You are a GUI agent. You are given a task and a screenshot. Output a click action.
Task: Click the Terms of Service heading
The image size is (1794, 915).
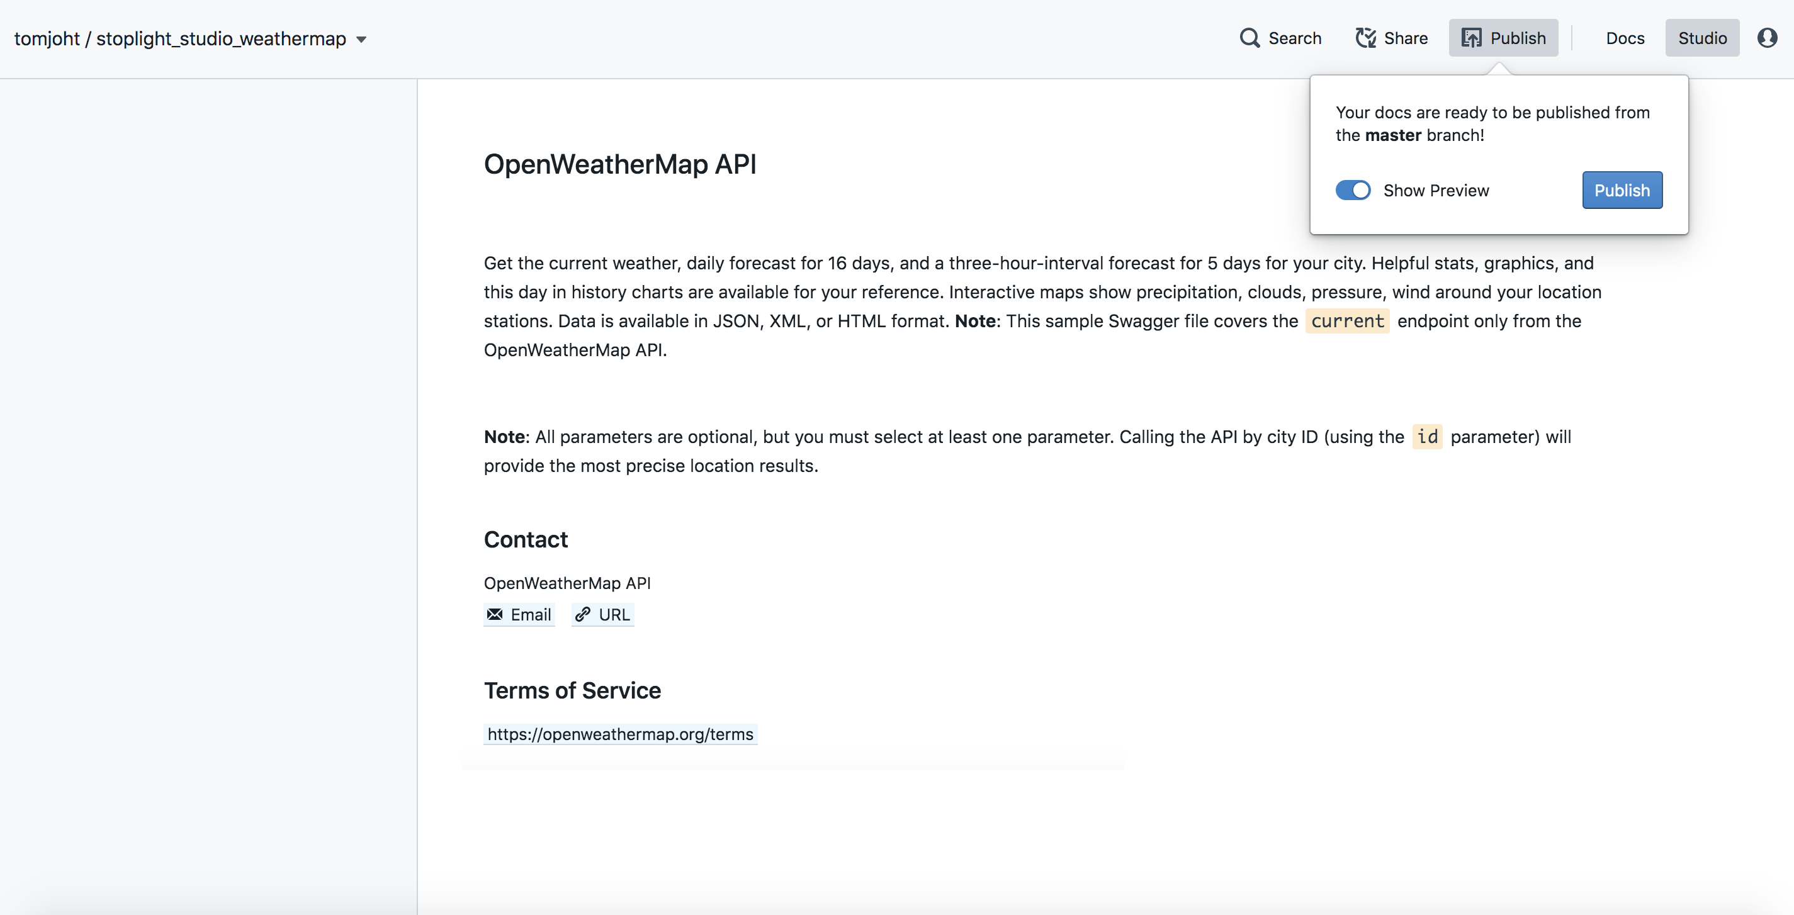572,691
